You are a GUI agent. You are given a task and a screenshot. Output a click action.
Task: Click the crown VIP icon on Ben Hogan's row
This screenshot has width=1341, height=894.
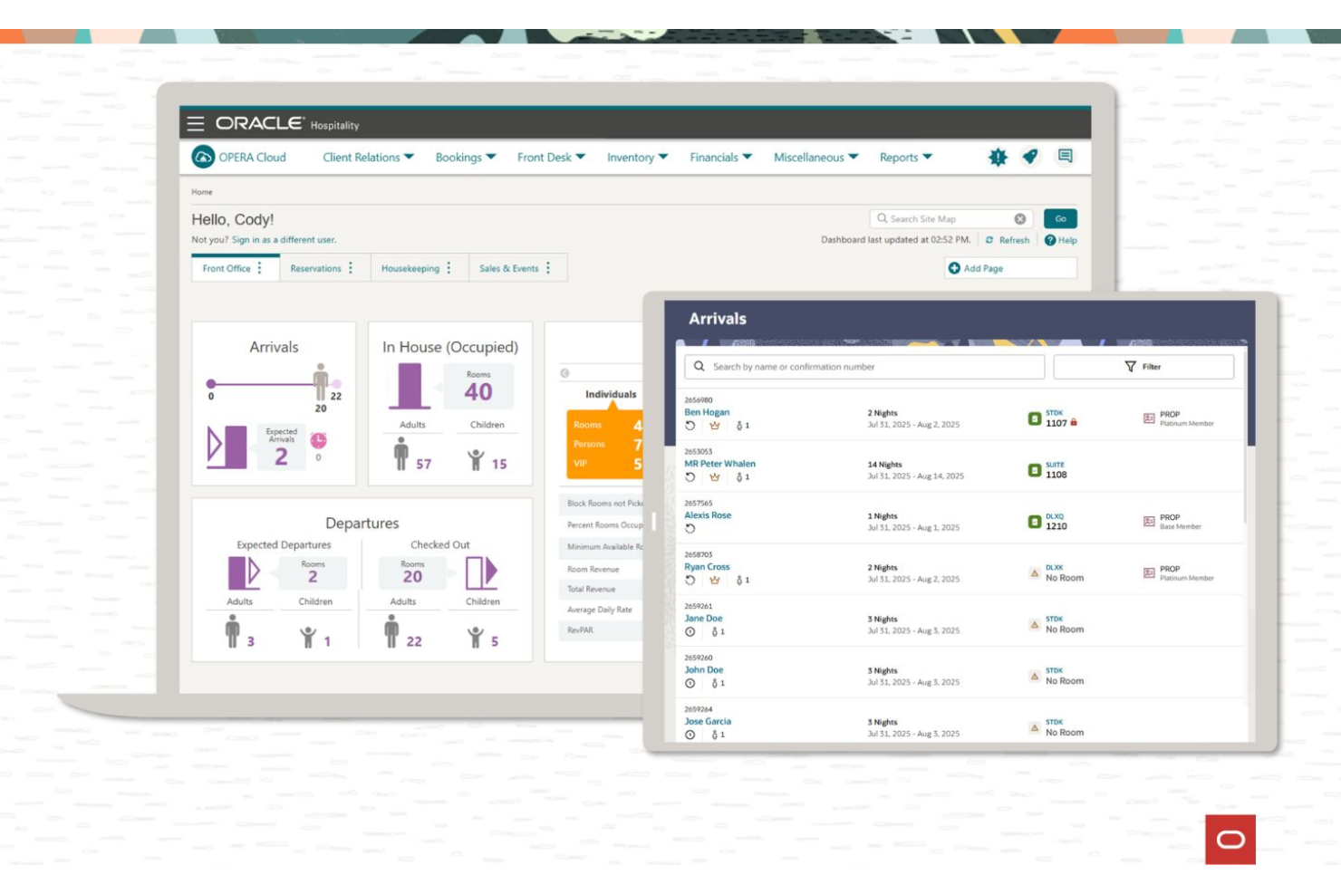(715, 425)
